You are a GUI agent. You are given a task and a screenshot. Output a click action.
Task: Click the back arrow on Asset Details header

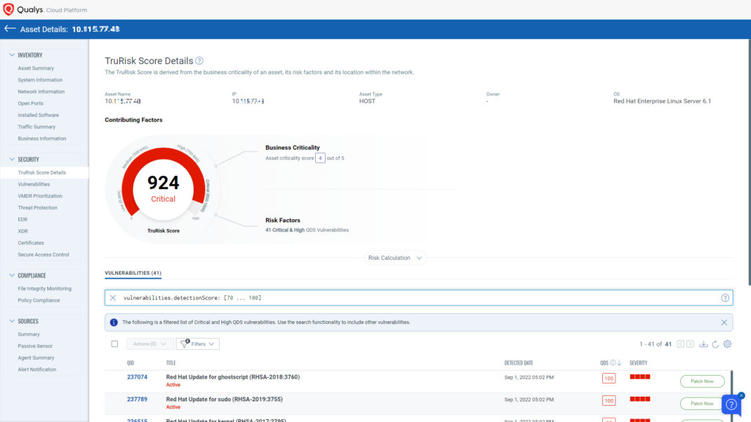10,29
